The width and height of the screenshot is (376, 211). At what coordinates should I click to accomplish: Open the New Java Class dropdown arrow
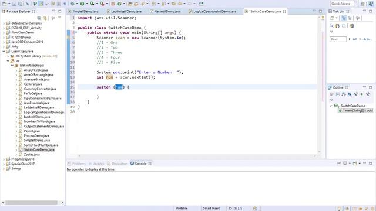[x=124, y=4]
